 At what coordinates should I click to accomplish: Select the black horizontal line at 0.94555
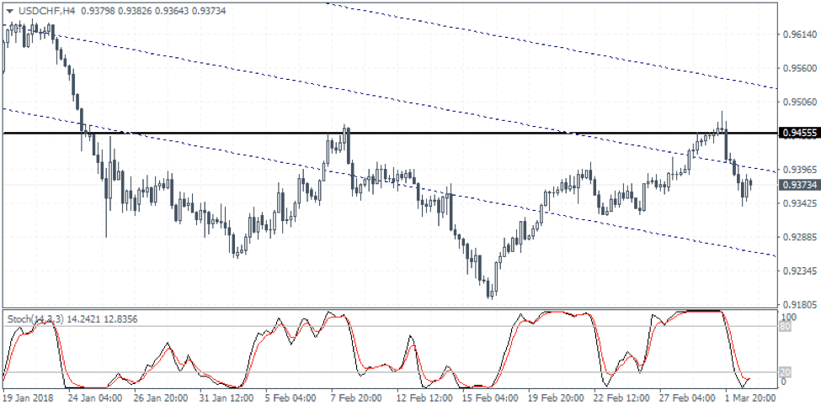point(253,133)
